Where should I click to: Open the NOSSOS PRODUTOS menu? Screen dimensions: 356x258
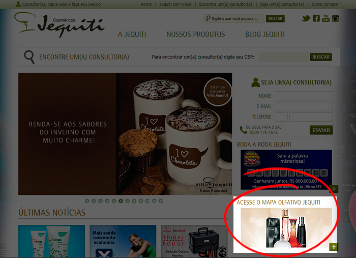[x=195, y=34]
